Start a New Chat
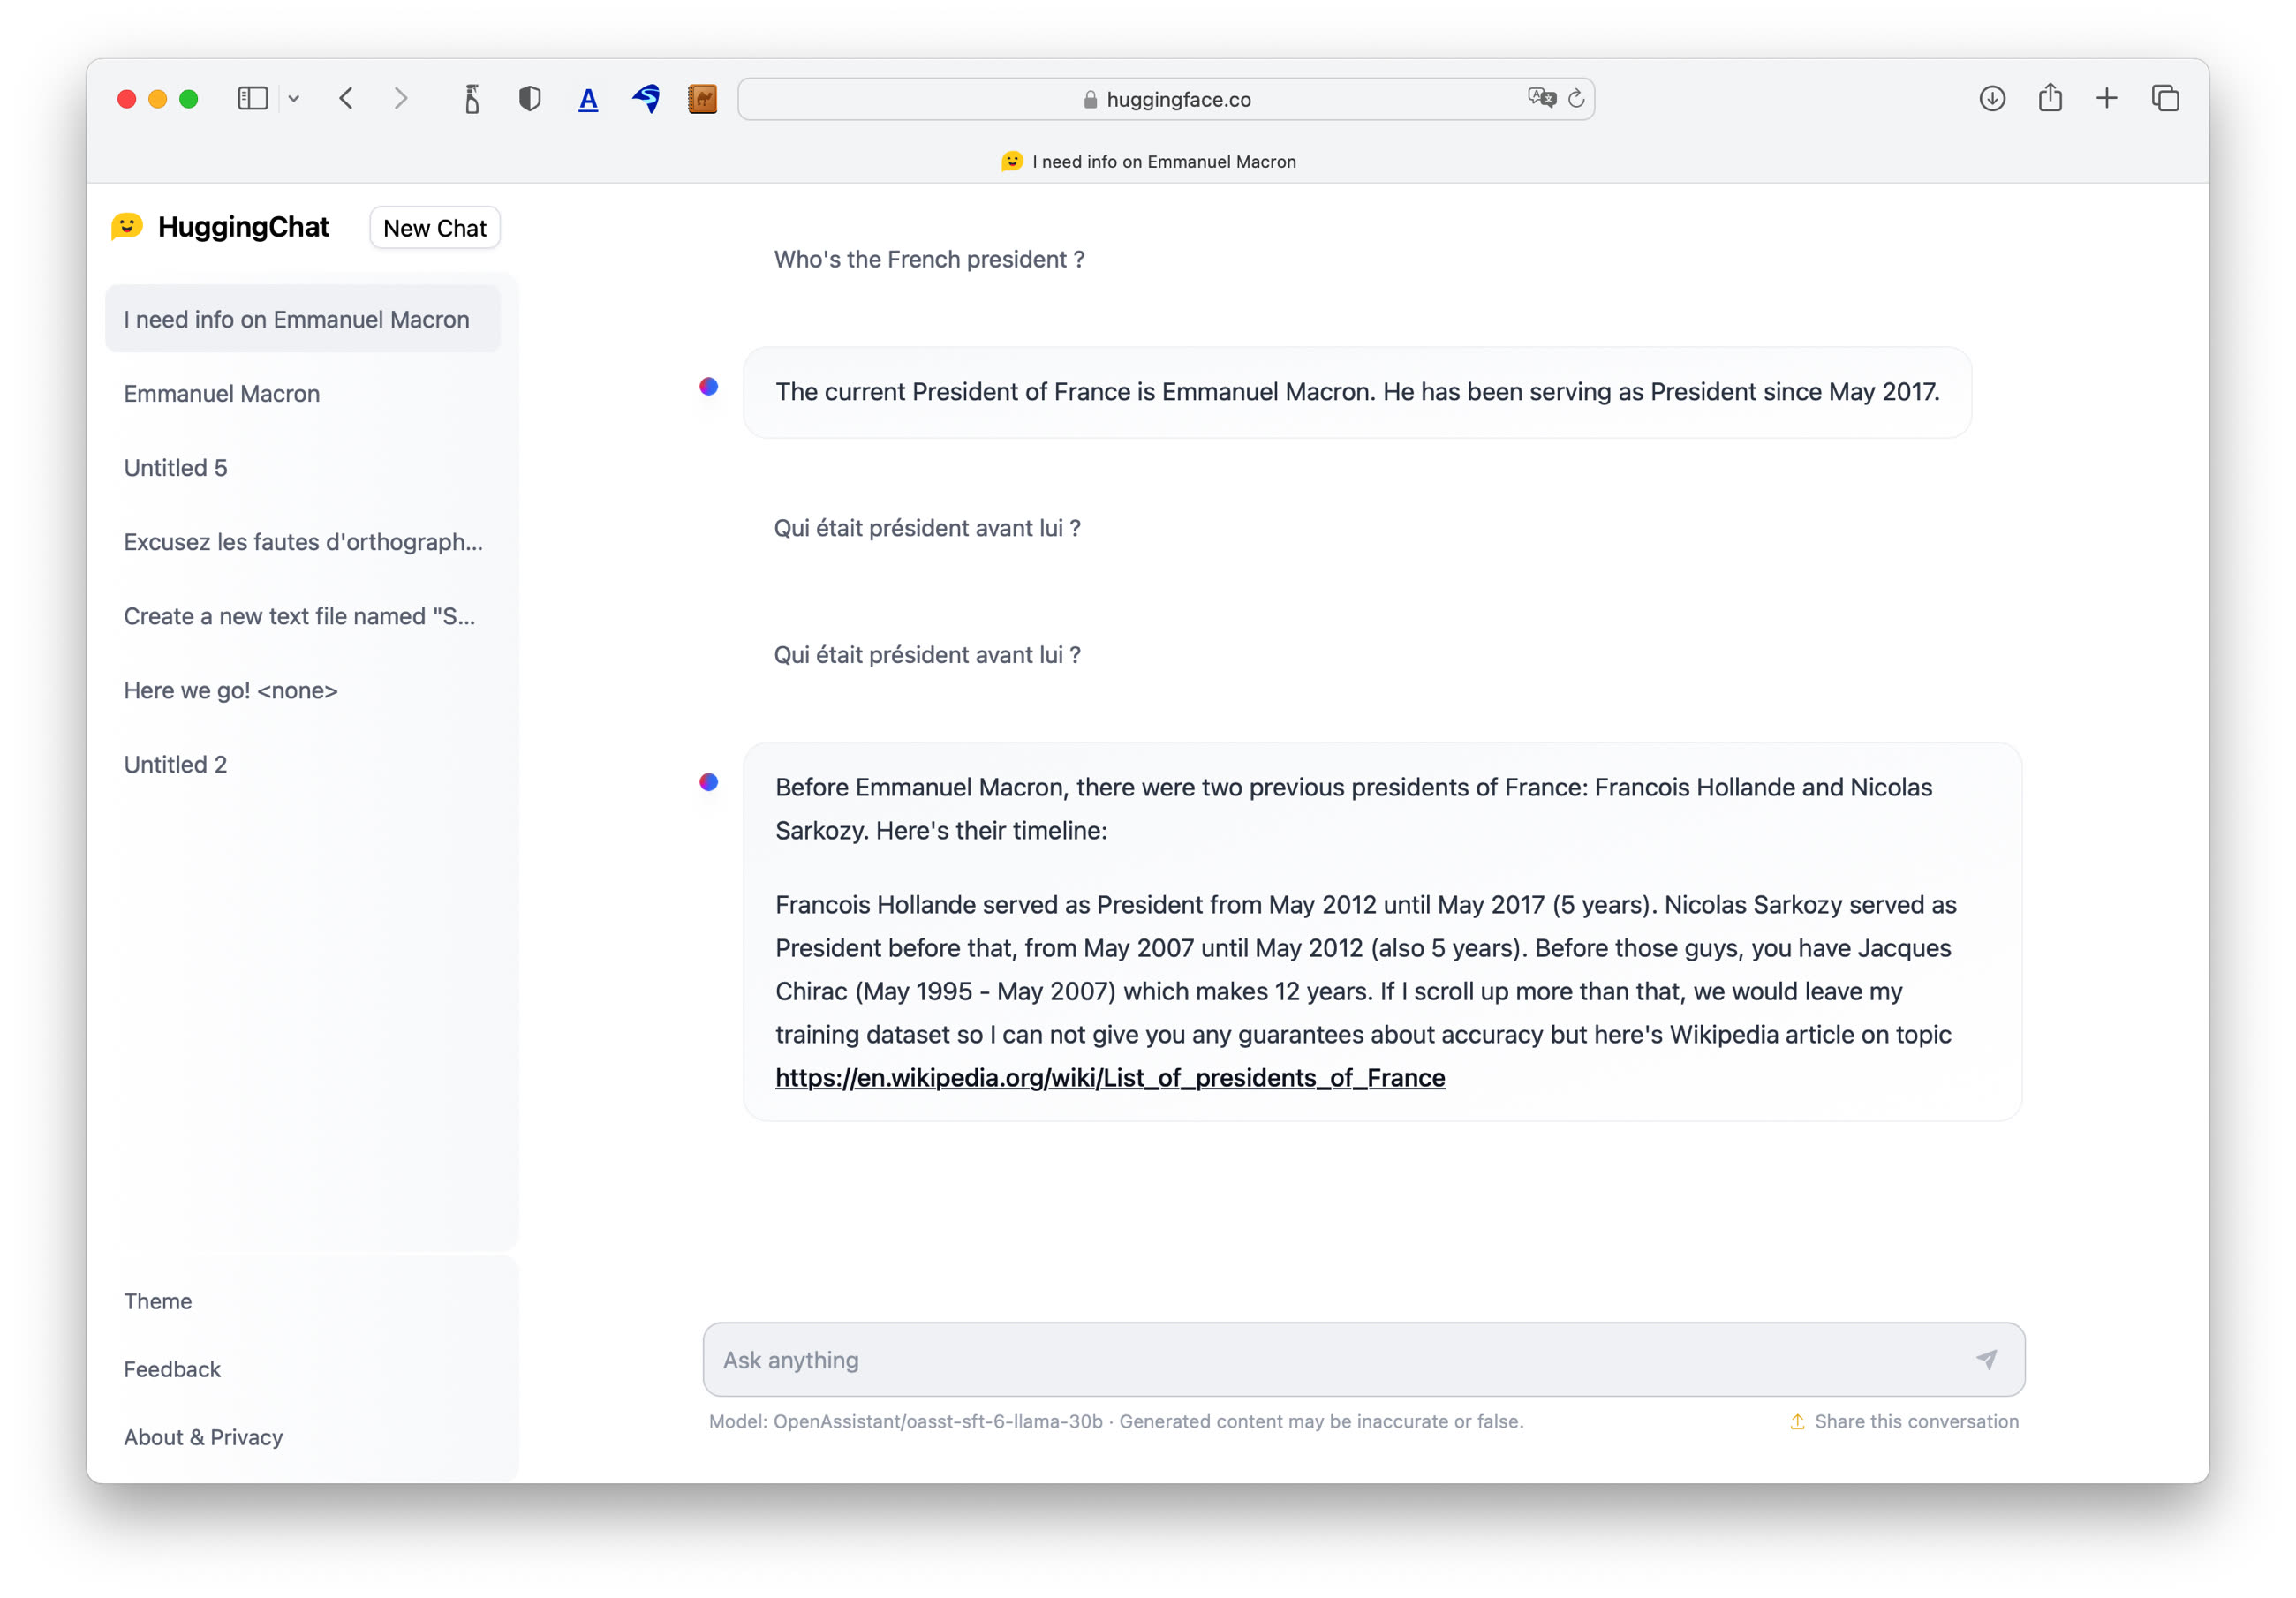Screen dimensions: 2296x1598 point(434,227)
